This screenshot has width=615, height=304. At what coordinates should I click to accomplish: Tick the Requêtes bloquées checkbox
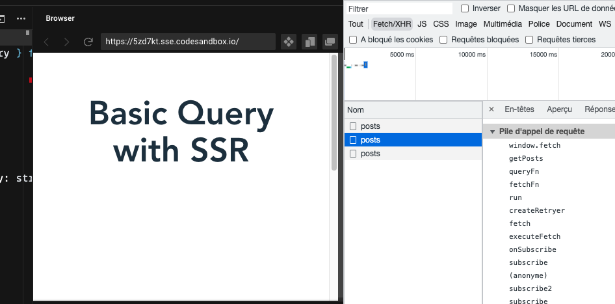(x=443, y=40)
